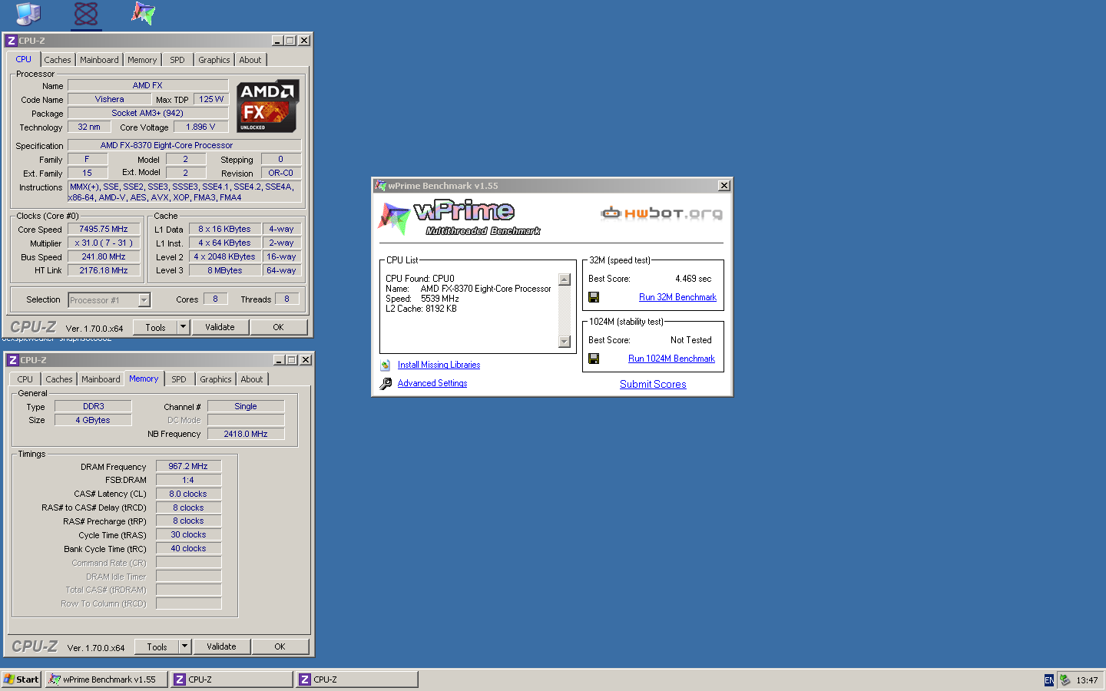Image resolution: width=1106 pixels, height=691 pixels.
Task: Open the wPrime desktop shortcut icon
Action: [x=143, y=13]
